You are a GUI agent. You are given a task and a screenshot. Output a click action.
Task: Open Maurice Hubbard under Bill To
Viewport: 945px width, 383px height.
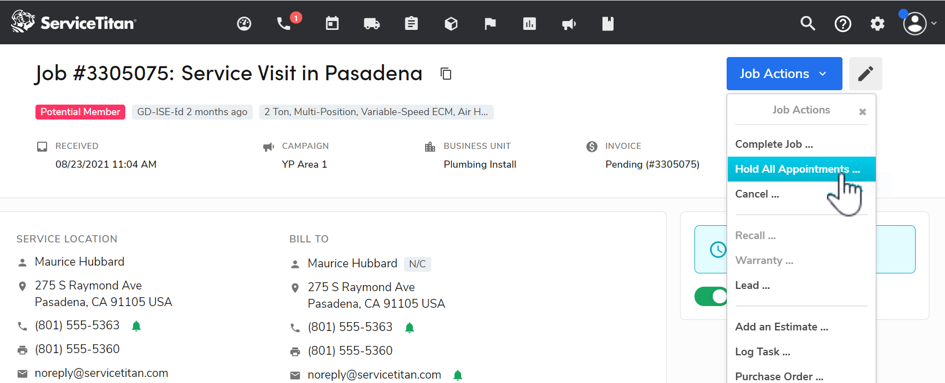coord(353,263)
